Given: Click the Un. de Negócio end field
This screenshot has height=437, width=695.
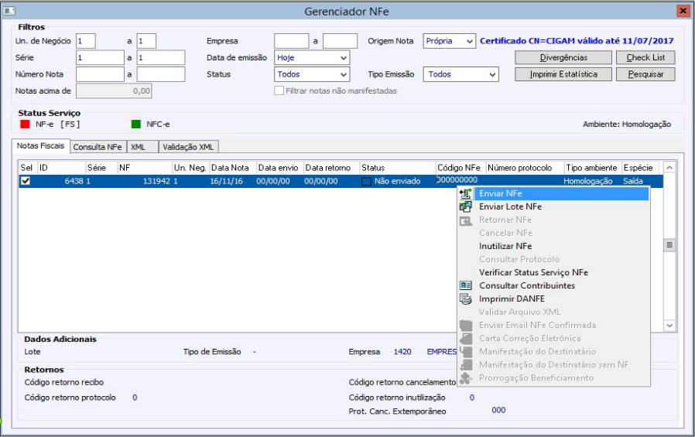Looking at the screenshot, I should 146,41.
